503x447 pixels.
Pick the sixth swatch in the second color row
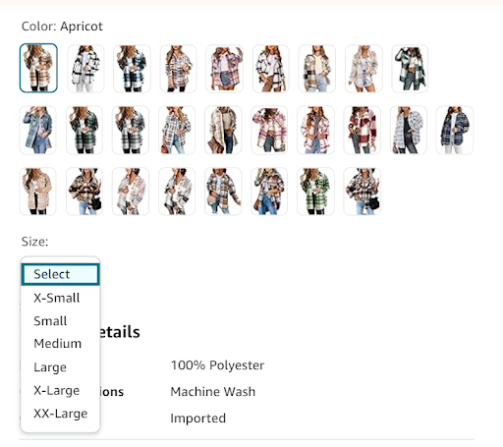coord(269,130)
